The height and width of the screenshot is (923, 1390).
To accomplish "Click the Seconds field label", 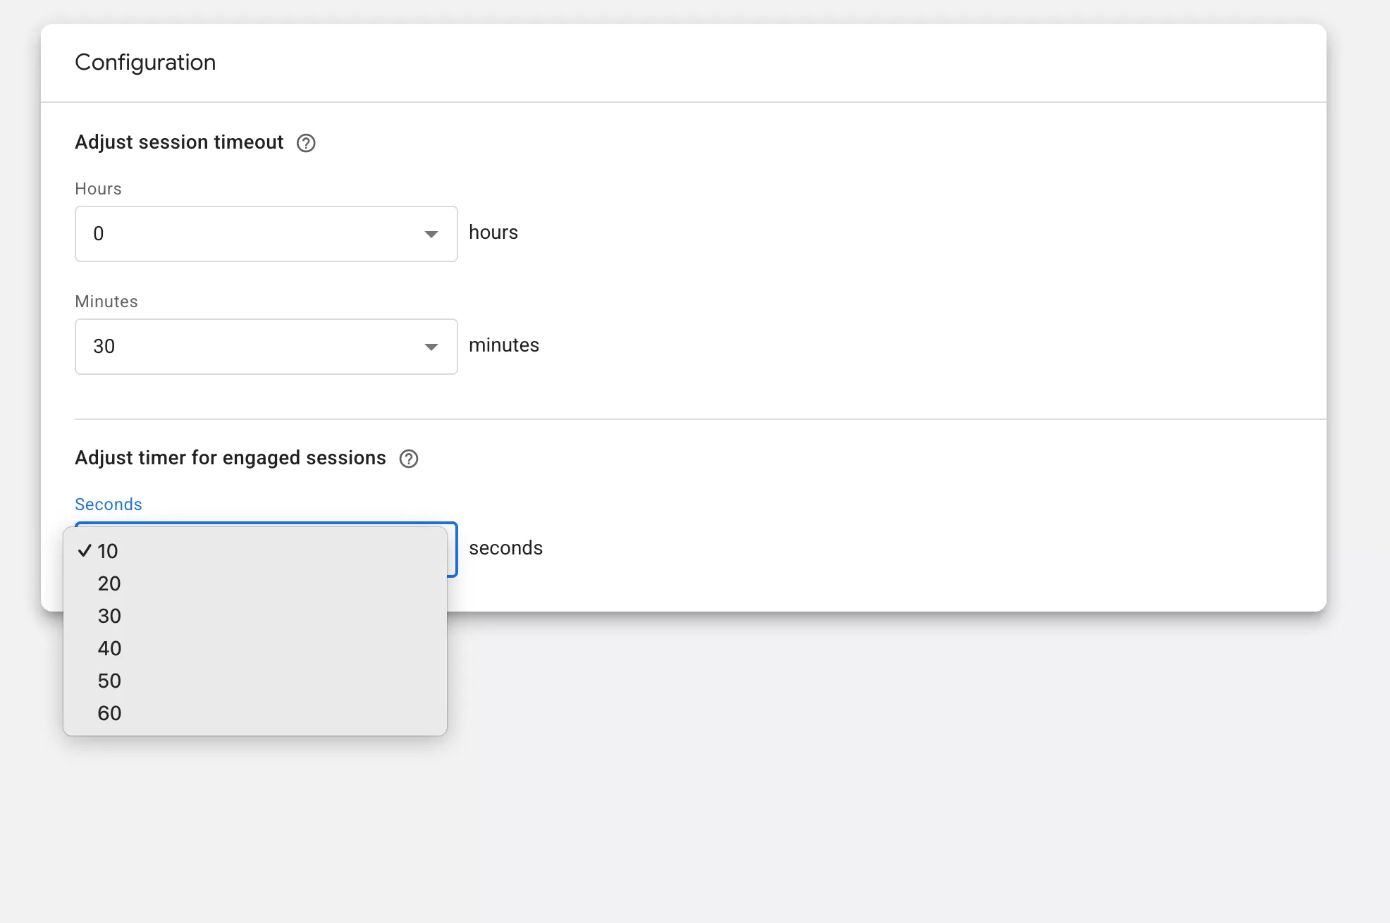I will click(109, 504).
